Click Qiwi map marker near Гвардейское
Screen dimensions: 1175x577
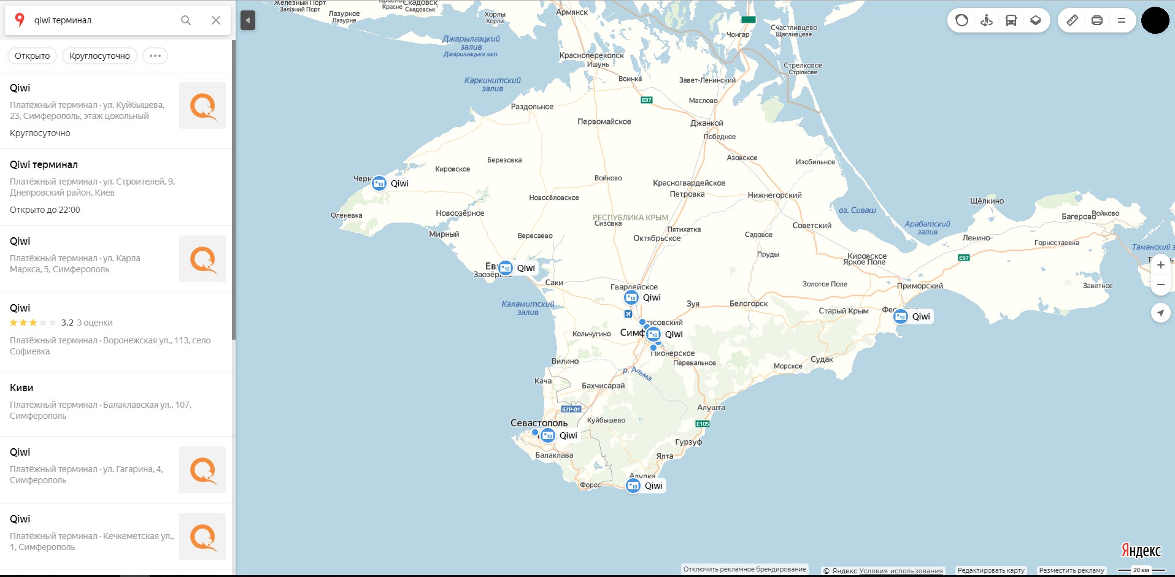(x=631, y=297)
